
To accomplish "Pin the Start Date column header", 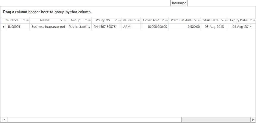I will point(226,20).
